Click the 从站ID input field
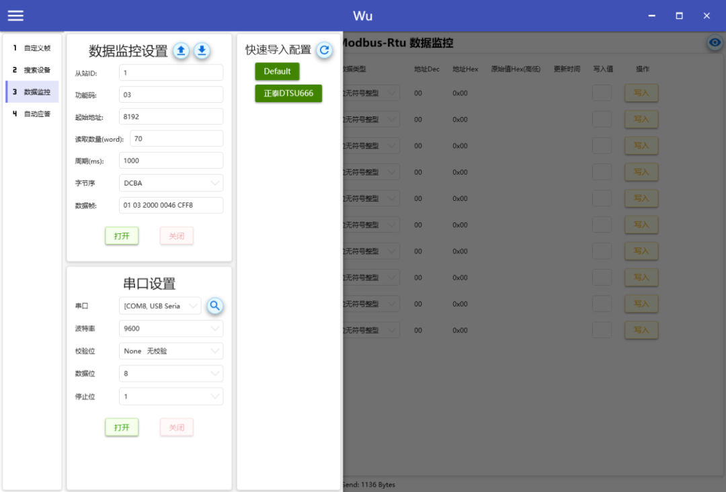This screenshot has width=726, height=492. pyautogui.click(x=171, y=72)
